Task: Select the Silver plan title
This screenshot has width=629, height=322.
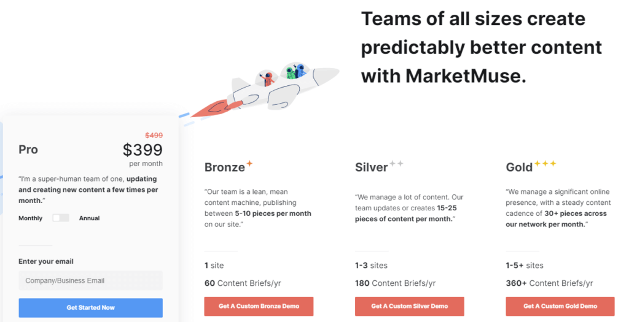Action: (x=372, y=167)
